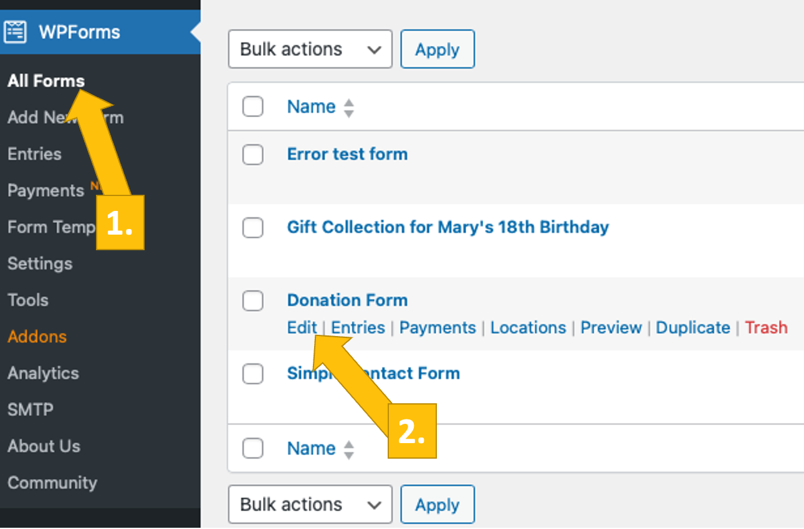Open the top Bulk actions dropdown
Viewport: 804px width, 529px height.
click(x=310, y=50)
